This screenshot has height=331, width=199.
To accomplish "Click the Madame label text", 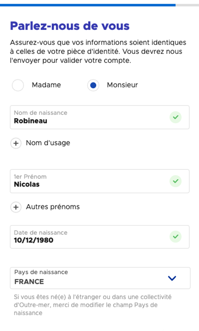I will click(46, 85).
